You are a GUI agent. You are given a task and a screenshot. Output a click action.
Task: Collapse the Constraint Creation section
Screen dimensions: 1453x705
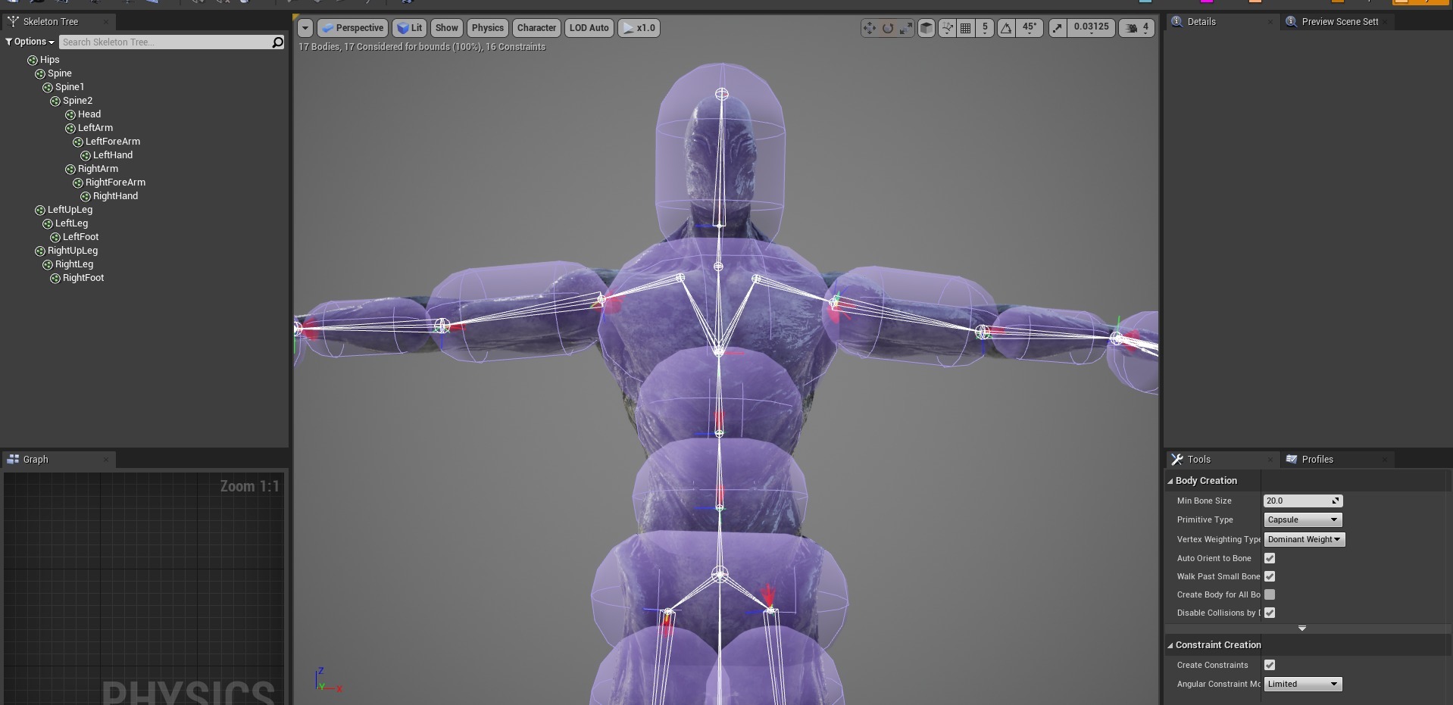click(x=1170, y=645)
